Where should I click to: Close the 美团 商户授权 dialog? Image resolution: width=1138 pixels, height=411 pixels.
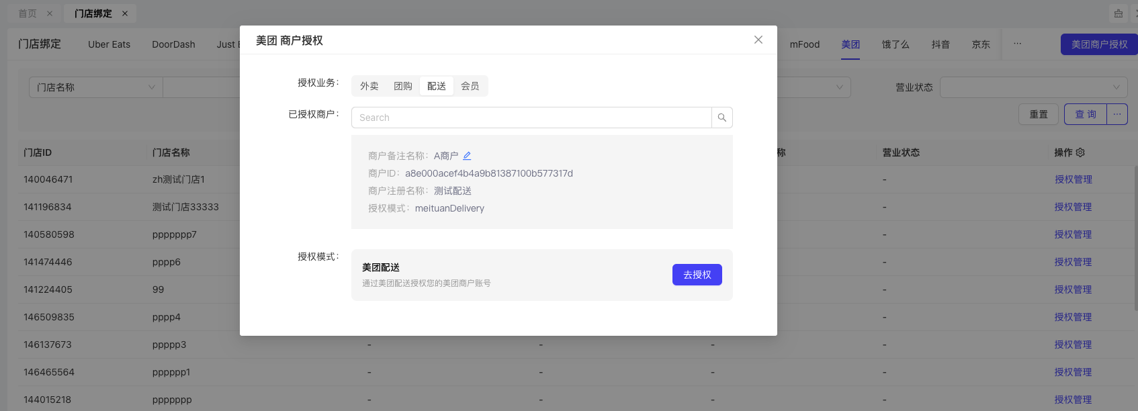point(758,40)
